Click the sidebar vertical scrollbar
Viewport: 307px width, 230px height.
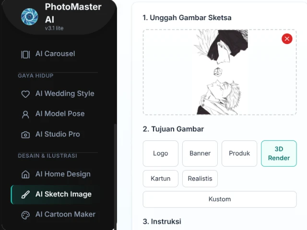pyautogui.click(x=115, y=176)
